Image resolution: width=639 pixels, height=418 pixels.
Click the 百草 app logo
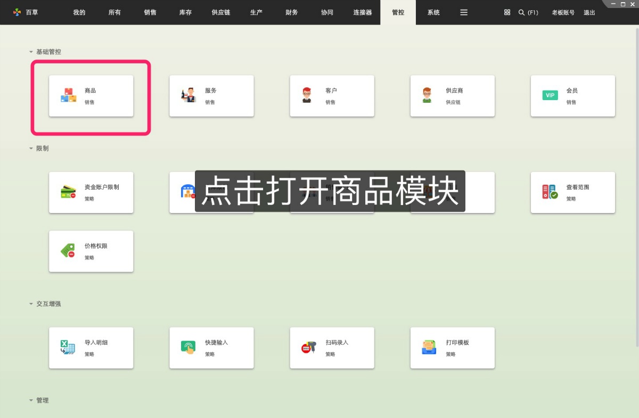point(17,12)
